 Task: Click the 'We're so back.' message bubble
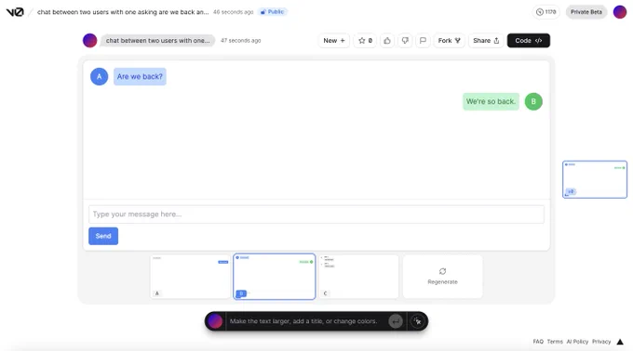click(x=491, y=101)
